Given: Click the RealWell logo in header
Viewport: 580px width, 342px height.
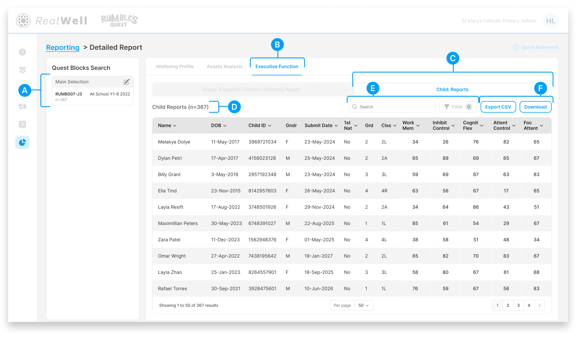Looking at the screenshot, I should pyautogui.click(x=52, y=21).
